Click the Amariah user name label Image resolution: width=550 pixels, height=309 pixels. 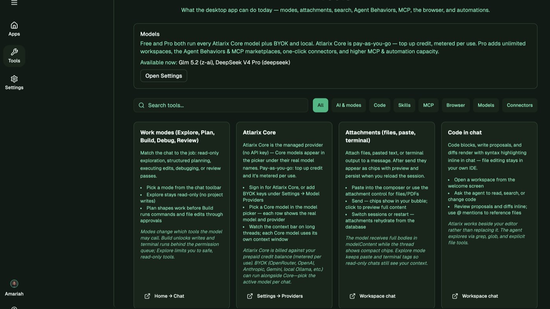click(14, 294)
